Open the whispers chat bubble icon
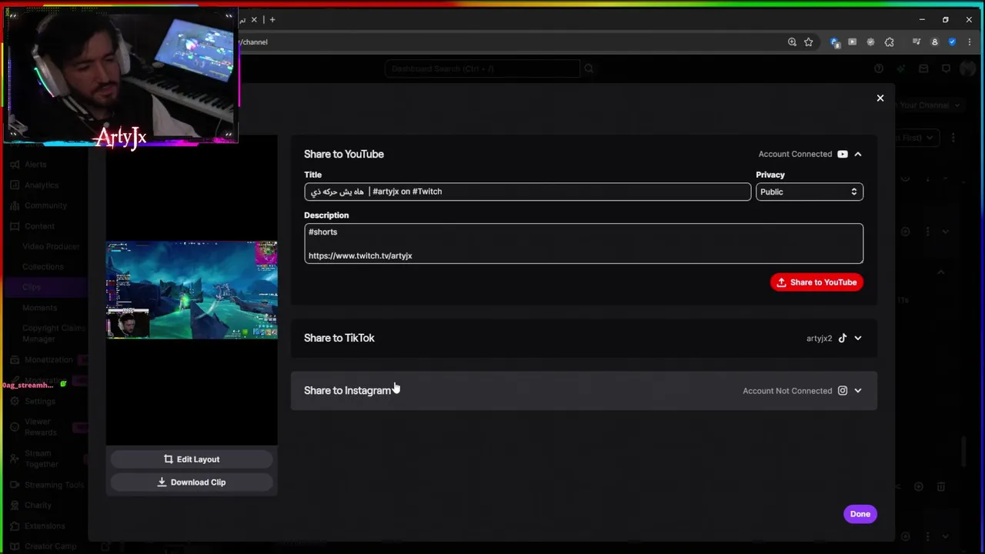 click(x=946, y=68)
